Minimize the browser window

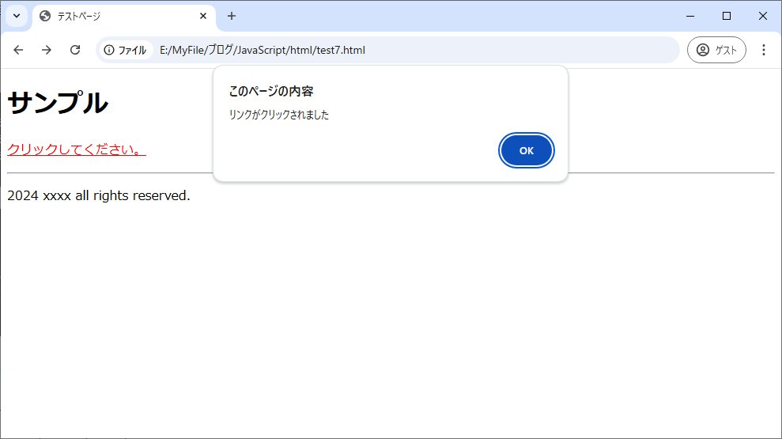point(690,16)
